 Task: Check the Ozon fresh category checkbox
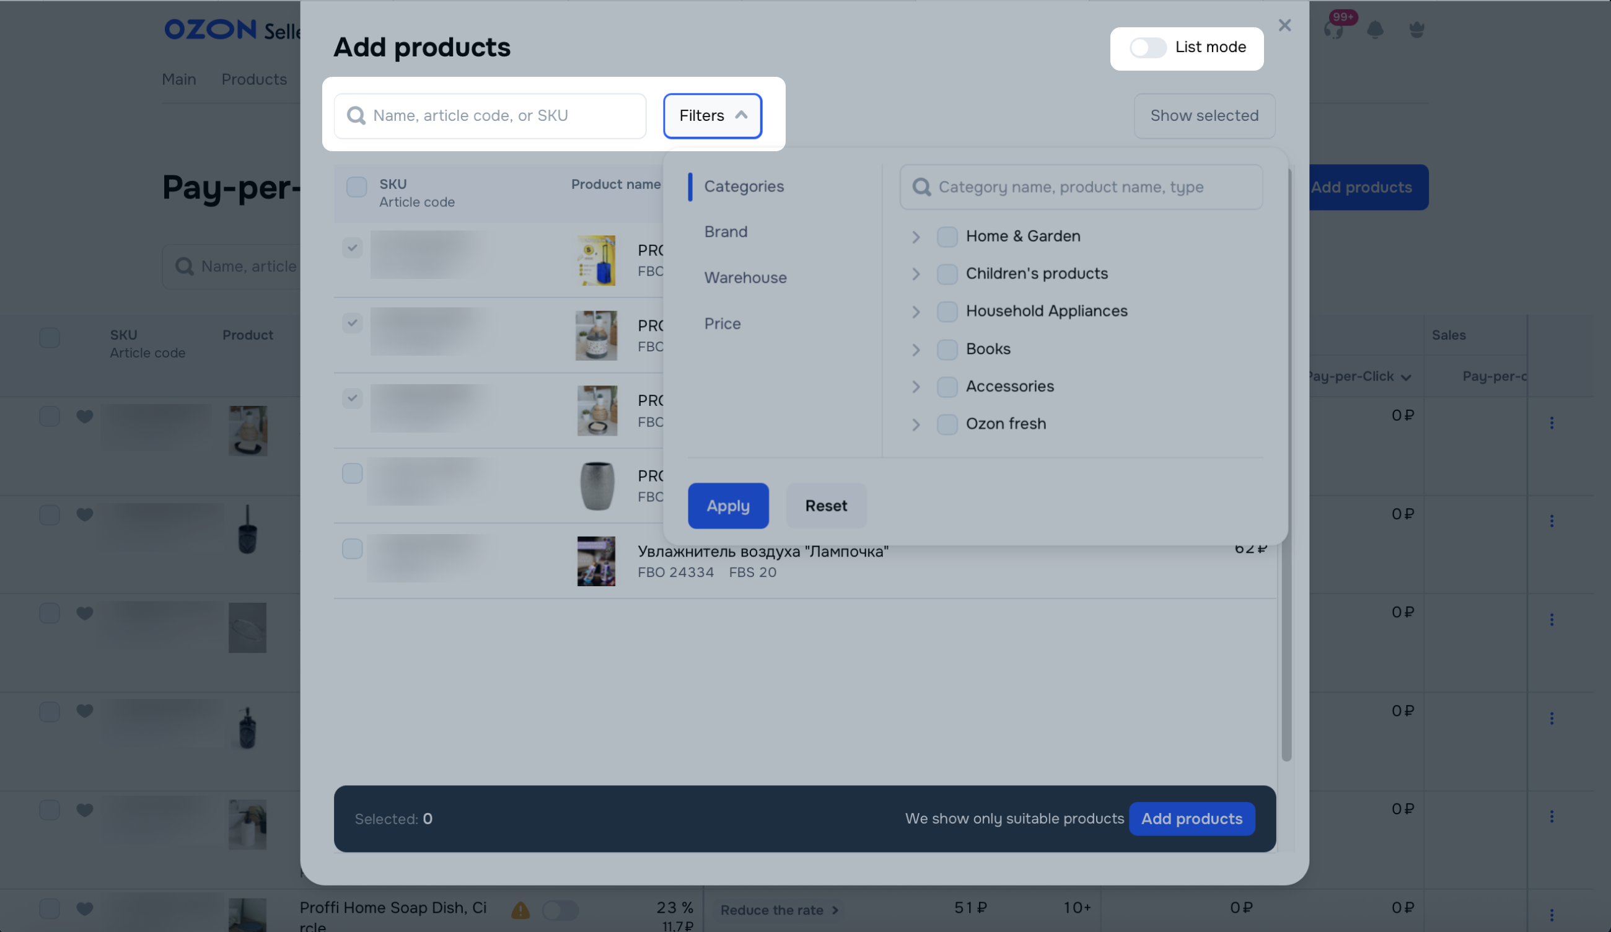[x=947, y=424]
